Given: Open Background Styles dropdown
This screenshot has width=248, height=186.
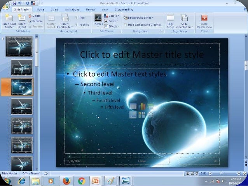Looking at the screenshot, I should (x=139, y=17).
